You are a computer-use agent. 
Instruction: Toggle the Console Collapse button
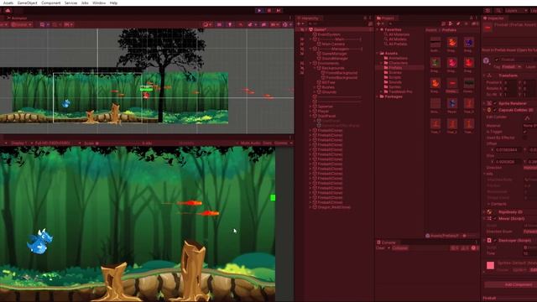click(400, 248)
